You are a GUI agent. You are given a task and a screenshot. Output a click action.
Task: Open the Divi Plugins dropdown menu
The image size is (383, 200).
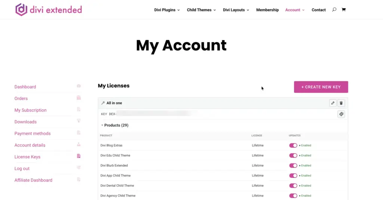[167, 10]
